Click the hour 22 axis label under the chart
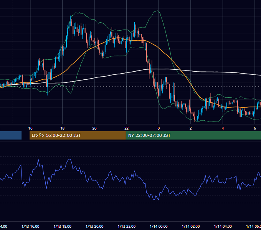The height and width of the screenshot is (230, 261). (127, 128)
